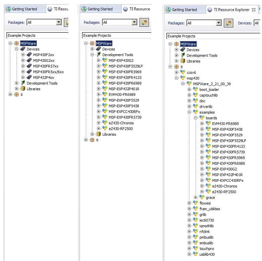Click grace folder icon in right panel
Screen dimensions: 262x261
[x=202, y=197]
